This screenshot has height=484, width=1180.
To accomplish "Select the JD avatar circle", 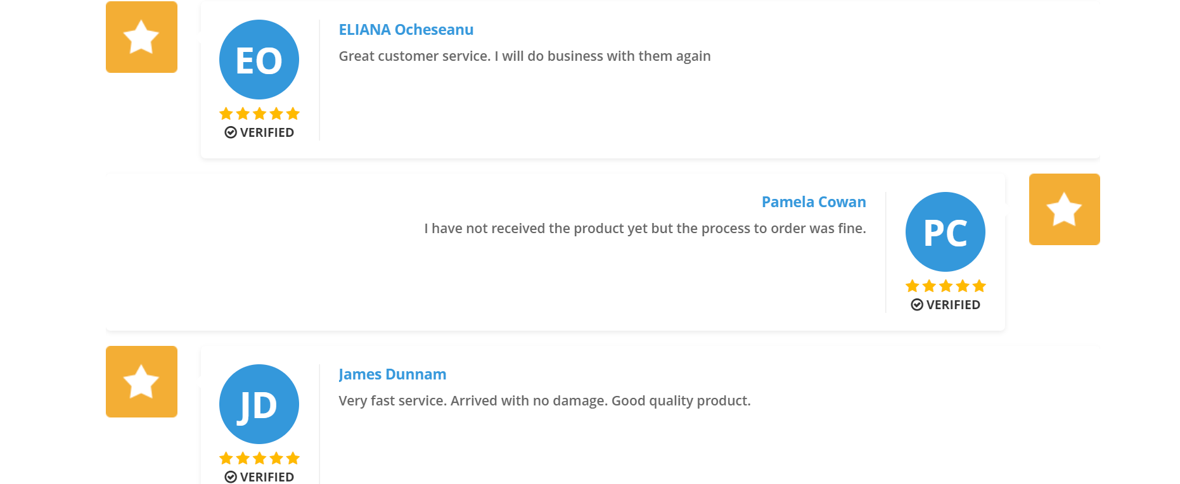I will (259, 404).
